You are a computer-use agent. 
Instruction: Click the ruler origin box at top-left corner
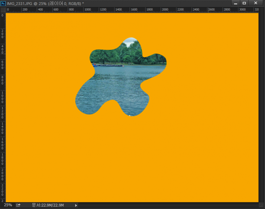click(3, 10)
